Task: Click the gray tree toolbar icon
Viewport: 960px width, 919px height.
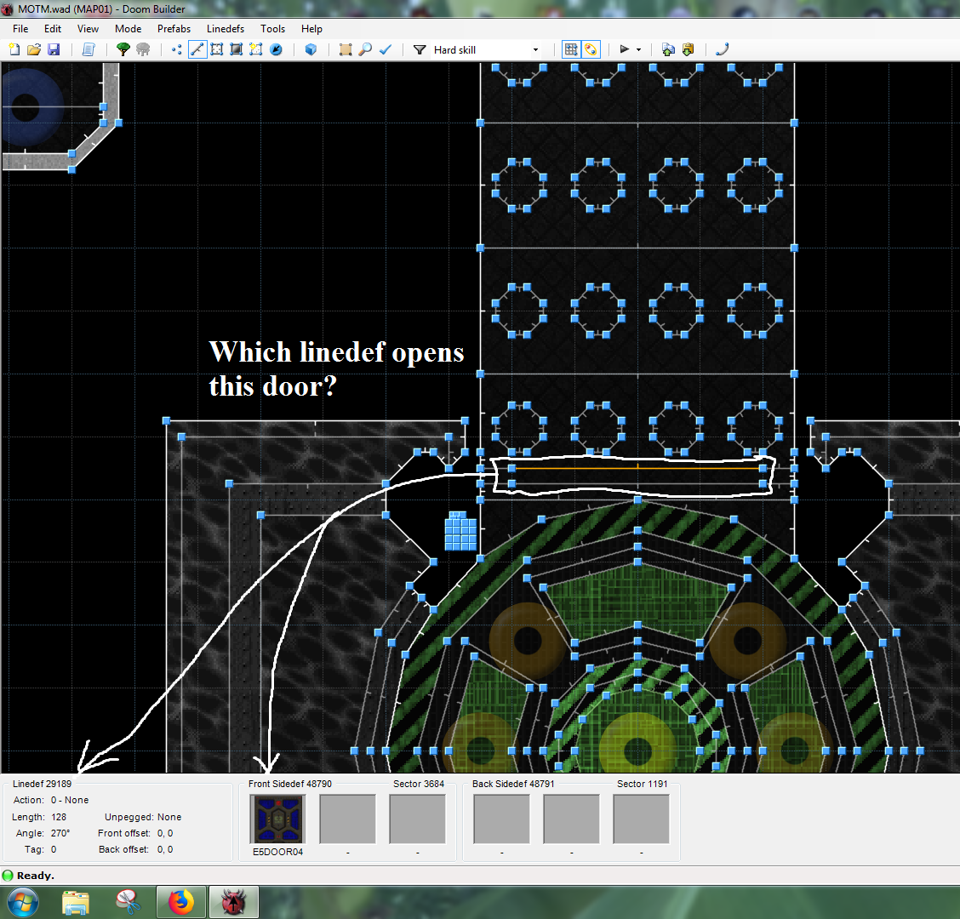Action: point(143,49)
